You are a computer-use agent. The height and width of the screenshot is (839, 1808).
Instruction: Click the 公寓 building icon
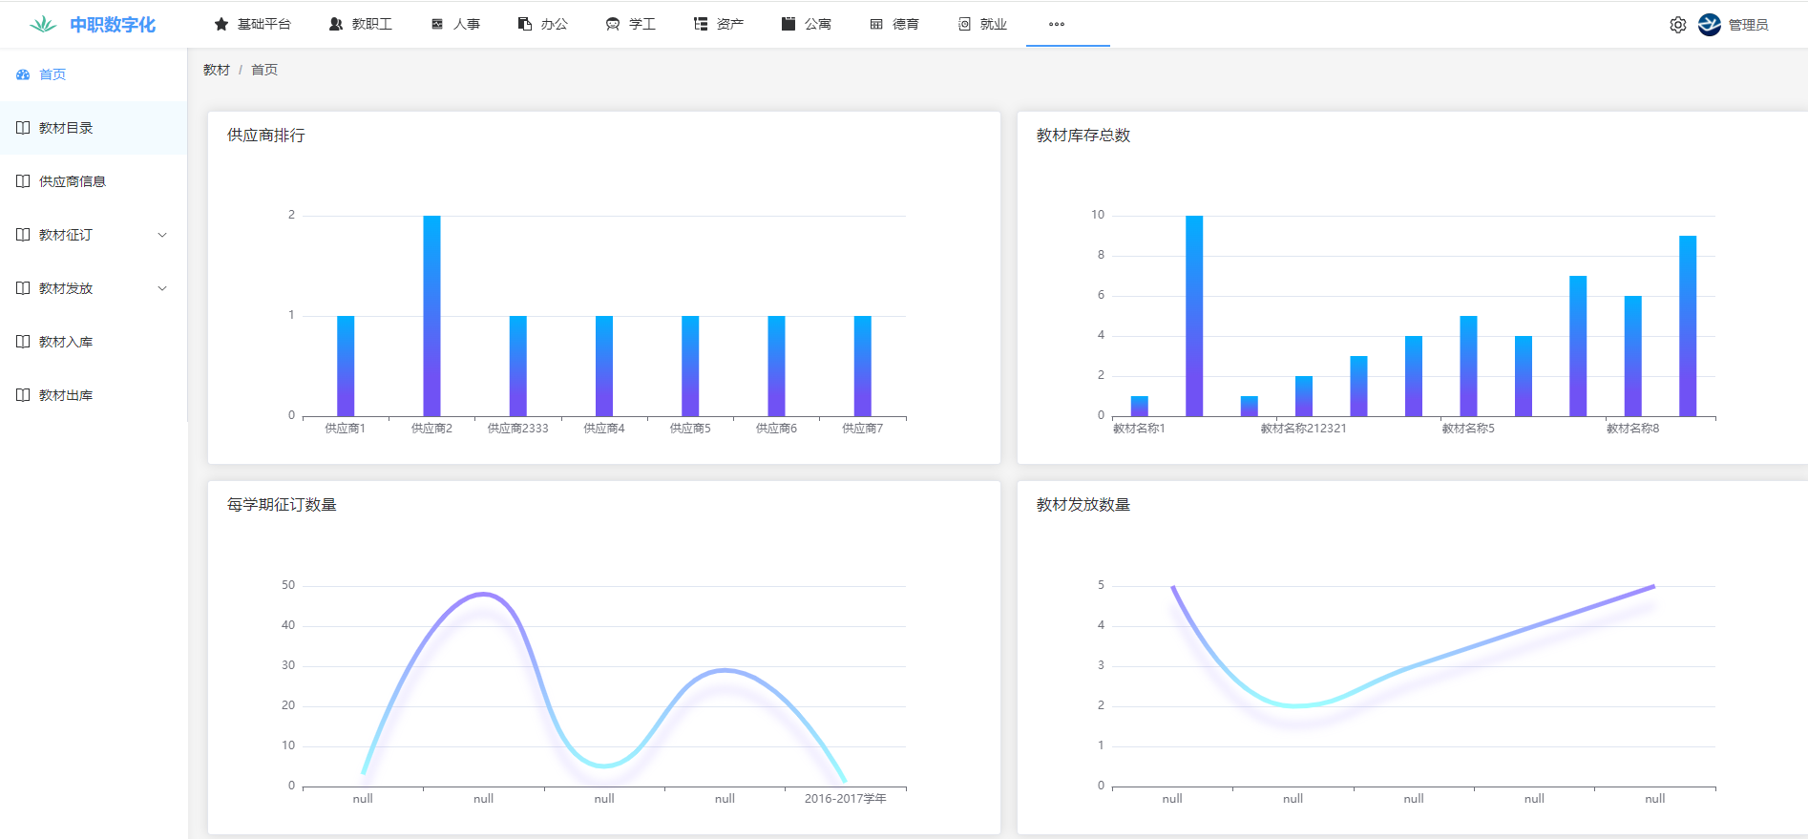click(x=788, y=24)
